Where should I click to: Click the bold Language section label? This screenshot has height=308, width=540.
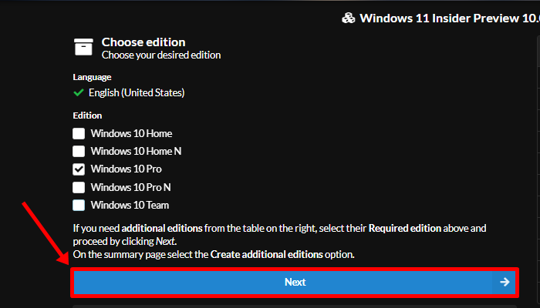92,77
